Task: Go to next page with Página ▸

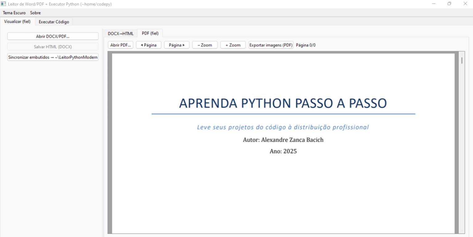Action: click(177, 45)
